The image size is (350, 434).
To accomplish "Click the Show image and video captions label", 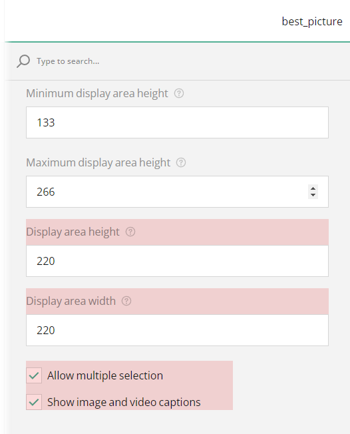I will point(124,402).
